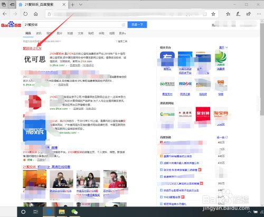Open the www.21cn.com result URL
The height and width of the screenshot is (217, 264).
point(59,109)
